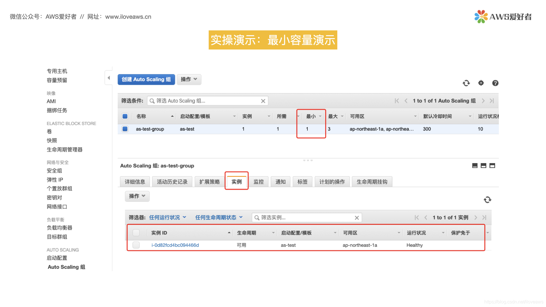Toggle checkbox for as-test-group row

pyautogui.click(x=125, y=129)
